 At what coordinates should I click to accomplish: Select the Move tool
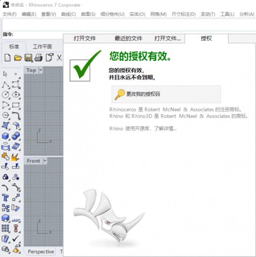point(16,197)
